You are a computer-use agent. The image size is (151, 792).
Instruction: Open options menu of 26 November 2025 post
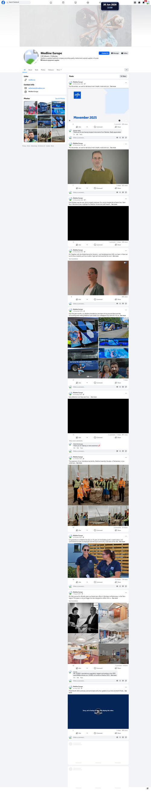click(126, 199)
